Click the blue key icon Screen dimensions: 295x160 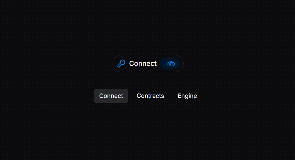click(x=121, y=64)
